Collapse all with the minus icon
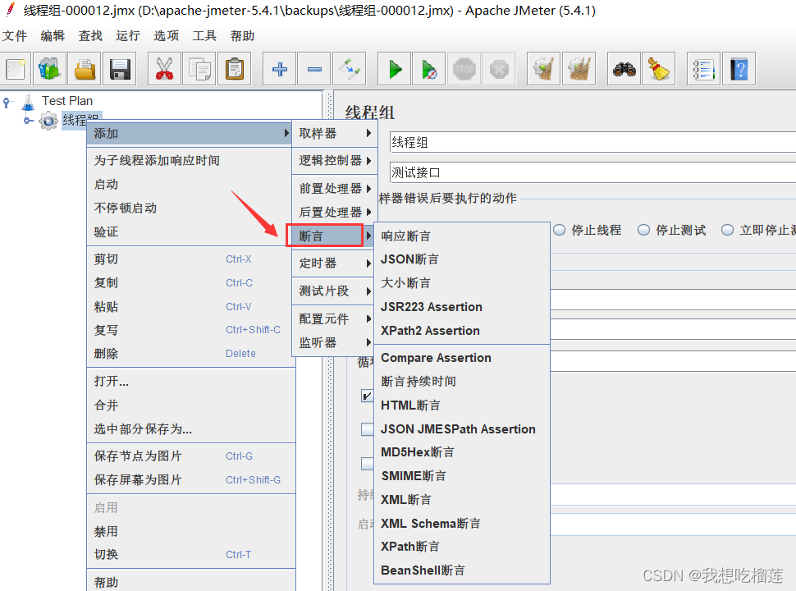This screenshot has width=796, height=591. tap(314, 69)
